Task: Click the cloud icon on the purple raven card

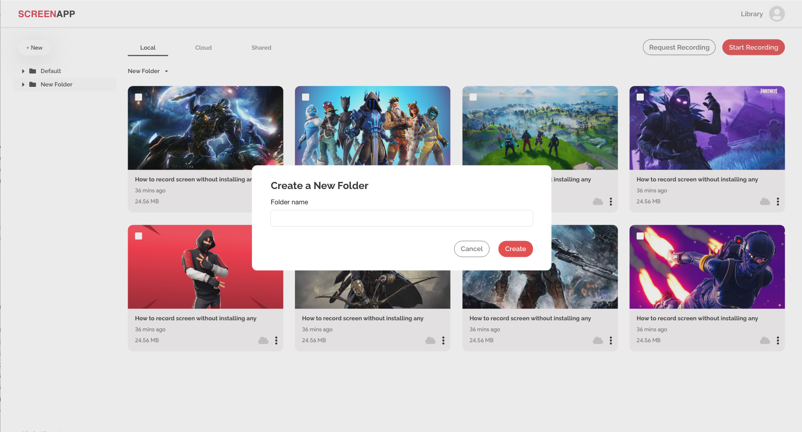Action: click(x=765, y=201)
